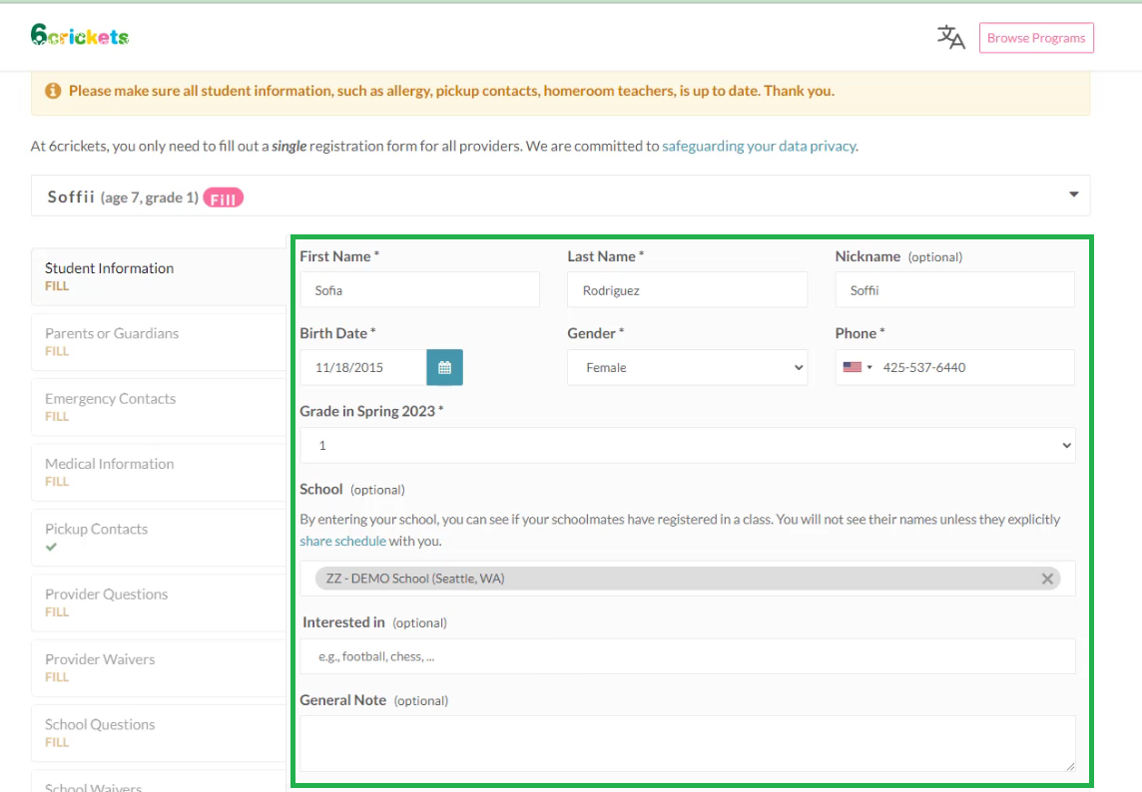Viewport: 1142px width, 792px height.
Task: Select the Pickup Contacts section
Action: point(96,530)
